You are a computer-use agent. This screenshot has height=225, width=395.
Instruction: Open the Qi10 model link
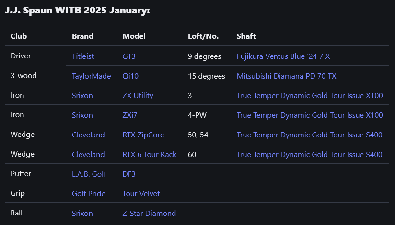(x=130, y=76)
